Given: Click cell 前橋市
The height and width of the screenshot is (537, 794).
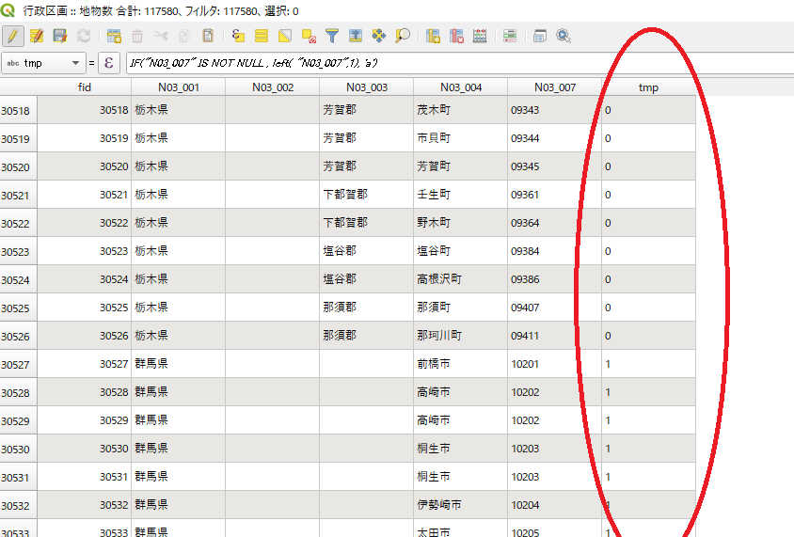Looking at the screenshot, I should (461, 364).
